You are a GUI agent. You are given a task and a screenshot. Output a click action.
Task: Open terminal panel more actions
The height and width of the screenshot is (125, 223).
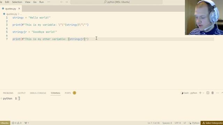(217, 93)
